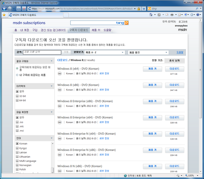Click the Internet zone globe icon in the status bar
This screenshot has width=204, height=179.
[125, 175]
